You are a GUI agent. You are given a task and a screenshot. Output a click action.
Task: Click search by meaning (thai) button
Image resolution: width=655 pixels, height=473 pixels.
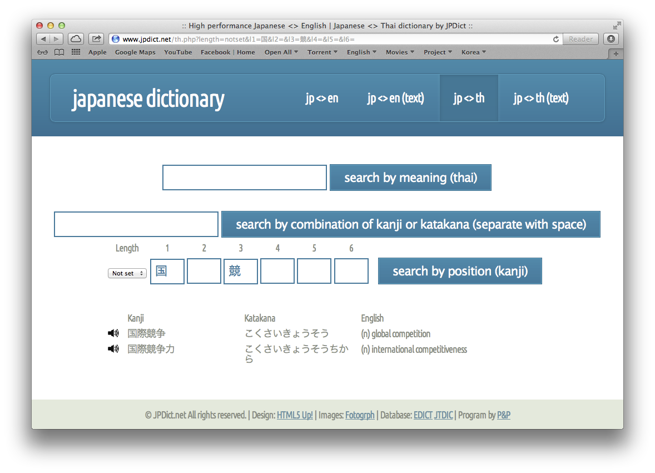click(x=411, y=178)
